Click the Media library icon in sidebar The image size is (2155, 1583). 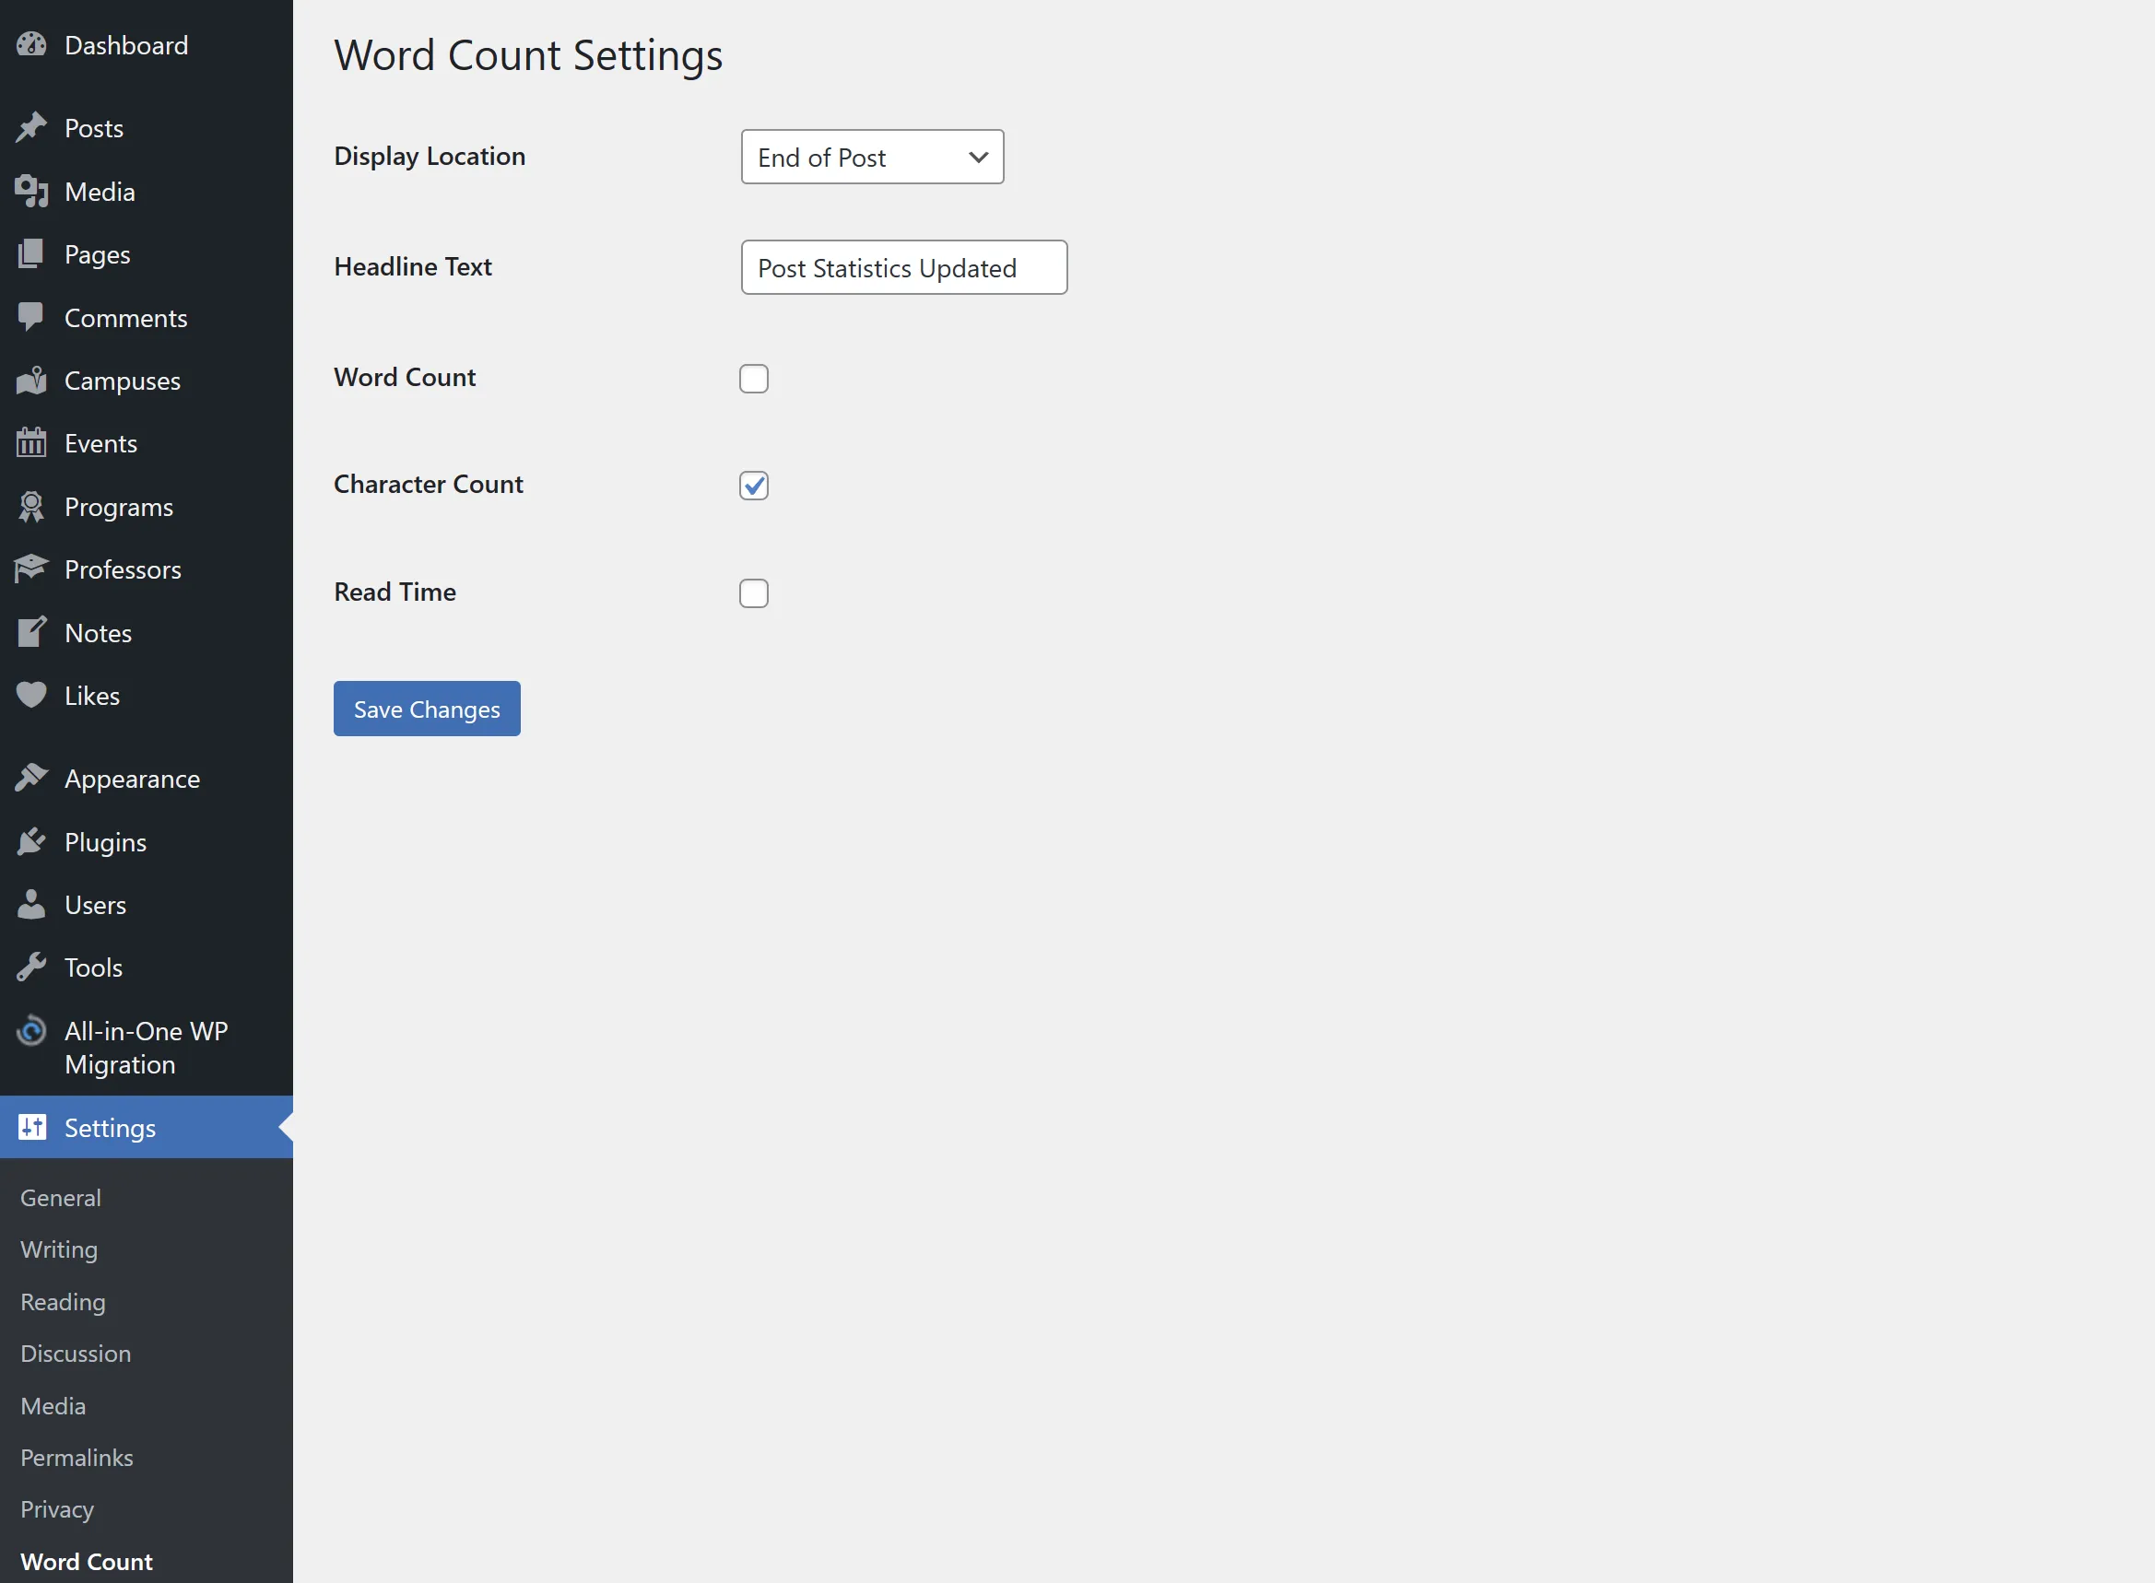30,192
